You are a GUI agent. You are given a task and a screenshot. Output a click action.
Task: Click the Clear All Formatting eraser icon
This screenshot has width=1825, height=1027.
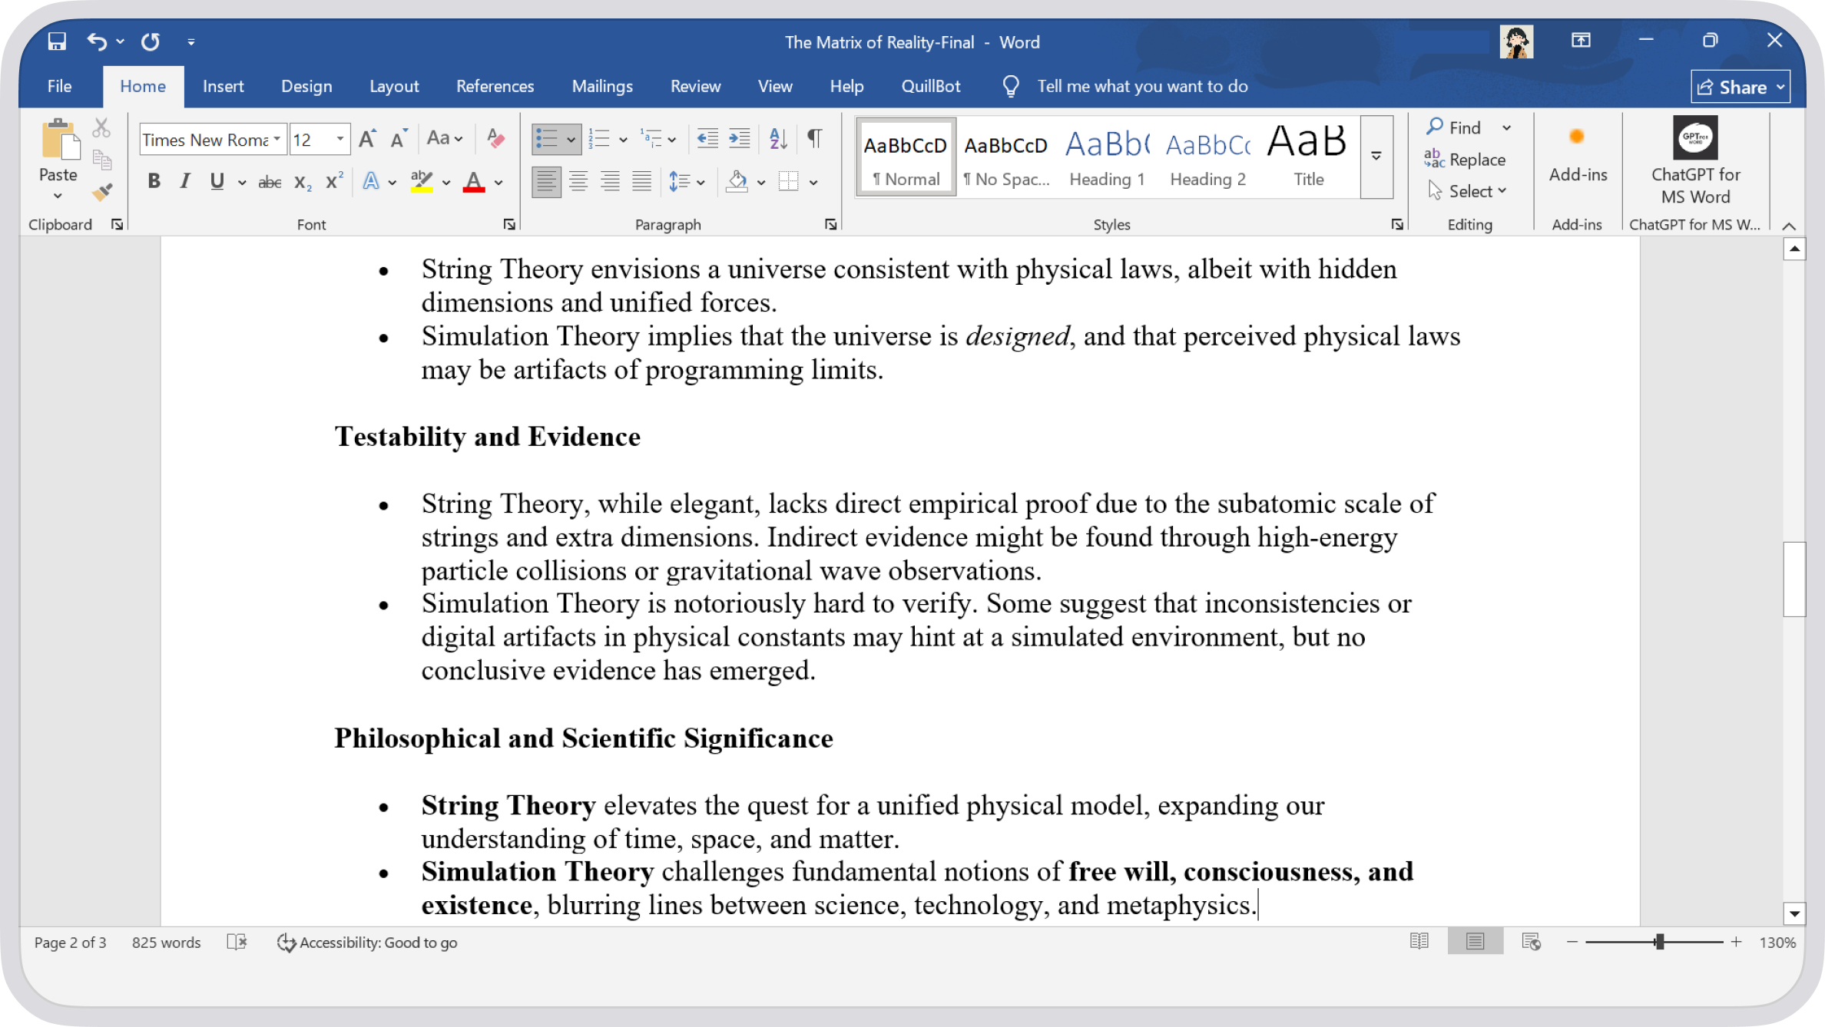(495, 139)
